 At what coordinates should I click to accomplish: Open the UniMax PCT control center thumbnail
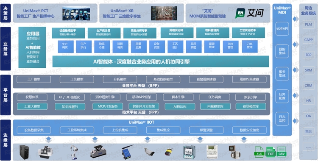coord(76,13)
